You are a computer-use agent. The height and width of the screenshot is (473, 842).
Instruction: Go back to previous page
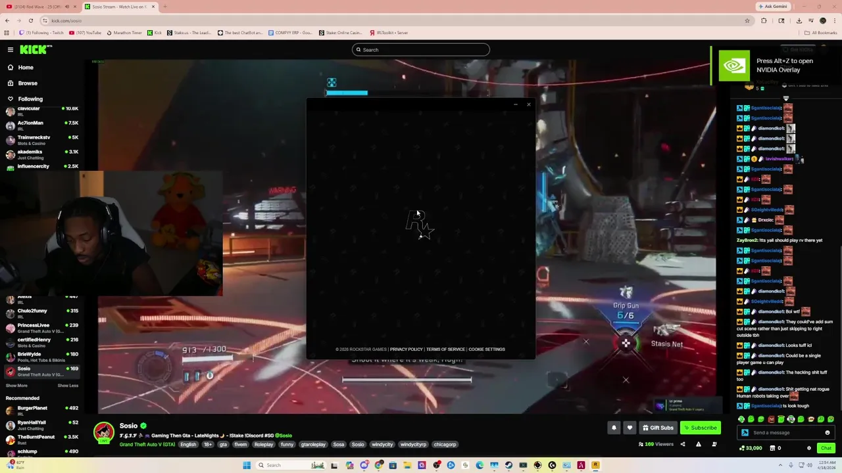pos(7,20)
